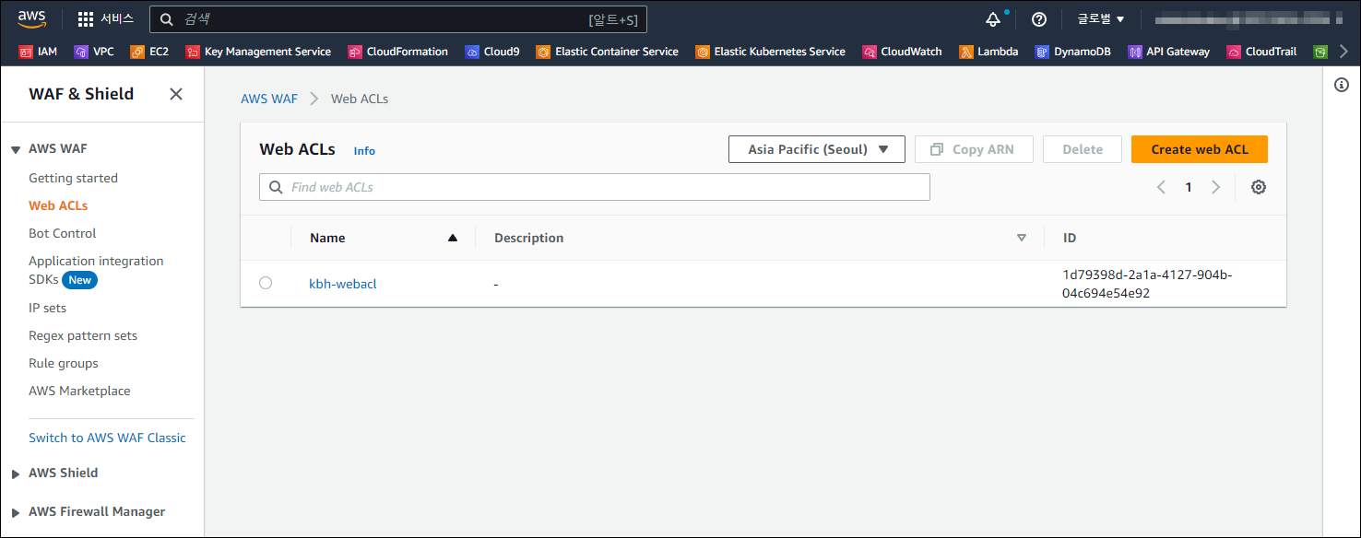Image resolution: width=1361 pixels, height=538 pixels.
Task: Focus the top 검색 search box
Action: click(x=398, y=19)
